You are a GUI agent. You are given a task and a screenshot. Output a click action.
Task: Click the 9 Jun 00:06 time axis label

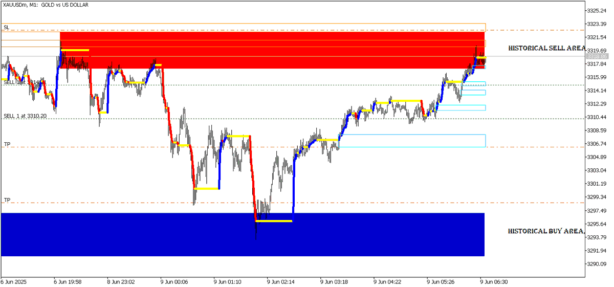[174, 281]
